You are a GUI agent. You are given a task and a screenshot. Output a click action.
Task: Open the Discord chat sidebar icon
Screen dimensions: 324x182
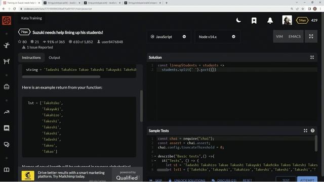click(x=7, y=128)
